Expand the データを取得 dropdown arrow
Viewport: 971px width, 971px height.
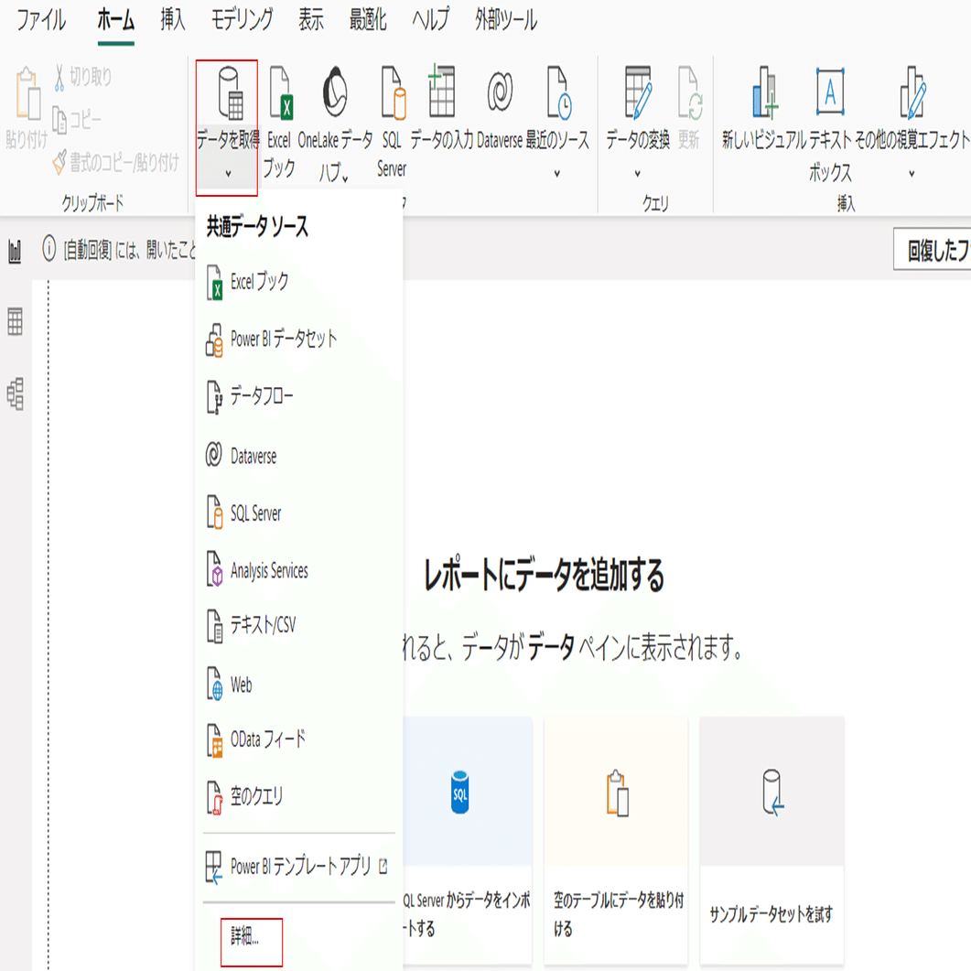coord(228,174)
